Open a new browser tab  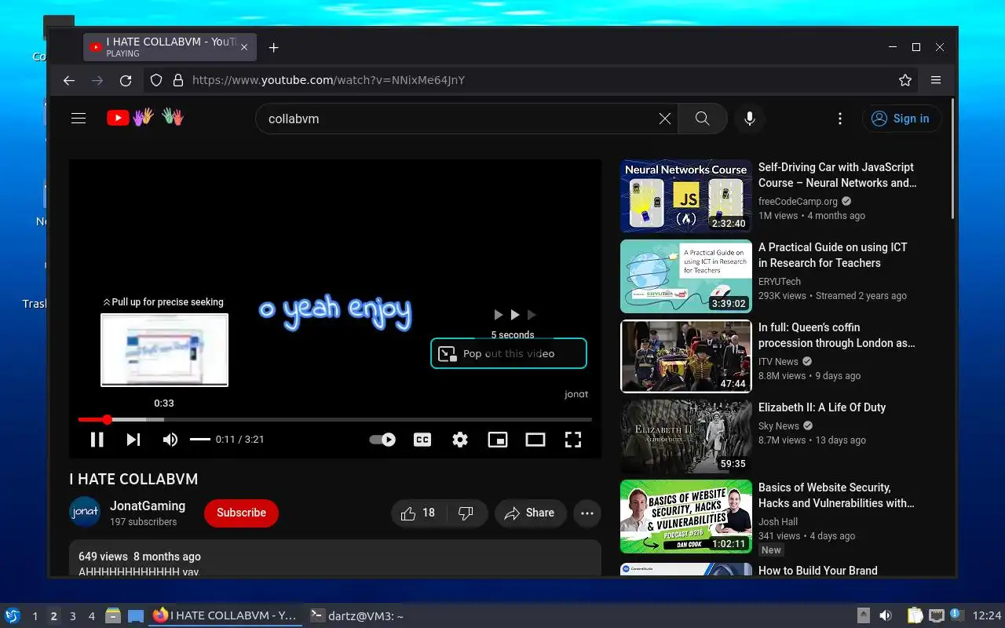pos(273,48)
